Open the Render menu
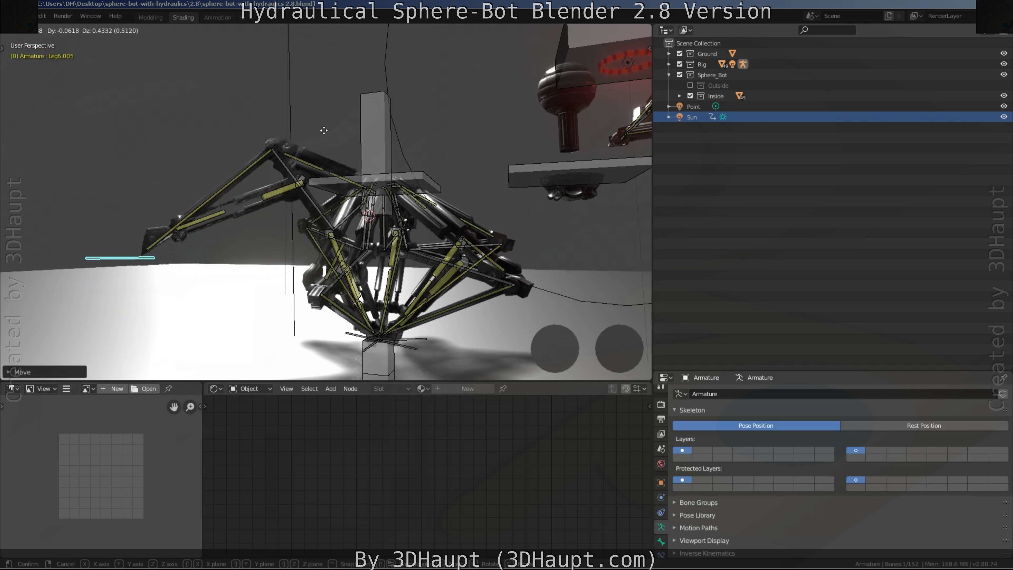The width and height of the screenshot is (1013, 570). pos(63,16)
